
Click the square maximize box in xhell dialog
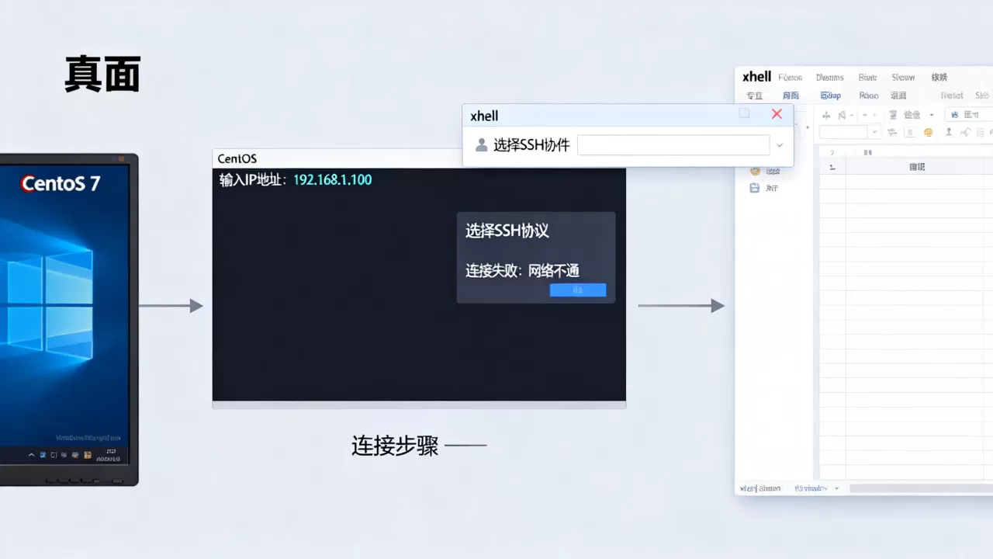[744, 113]
